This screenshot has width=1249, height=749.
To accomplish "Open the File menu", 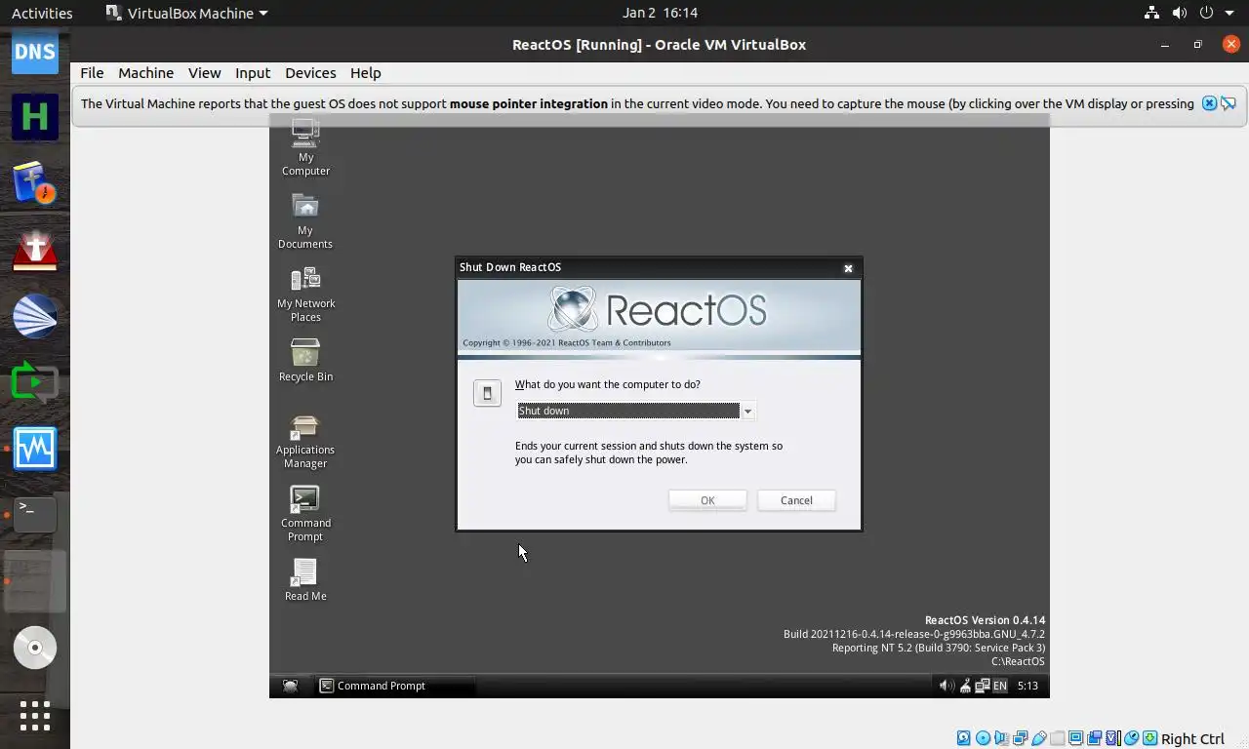I will [x=92, y=73].
